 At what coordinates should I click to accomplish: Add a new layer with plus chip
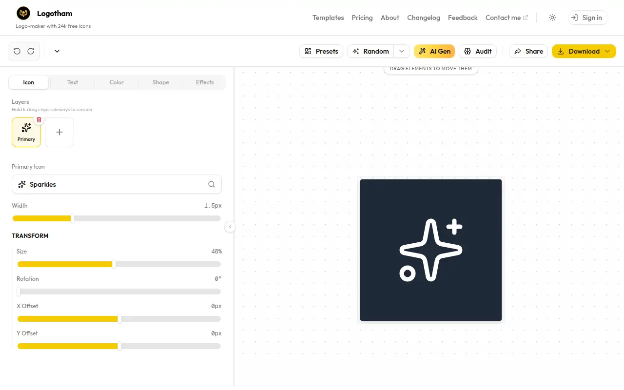tap(59, 132)
